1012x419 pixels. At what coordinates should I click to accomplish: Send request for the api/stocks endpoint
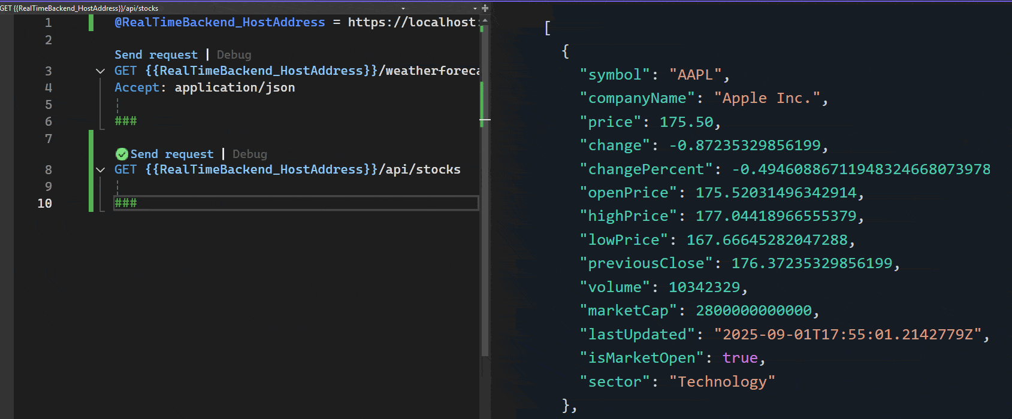172,154
